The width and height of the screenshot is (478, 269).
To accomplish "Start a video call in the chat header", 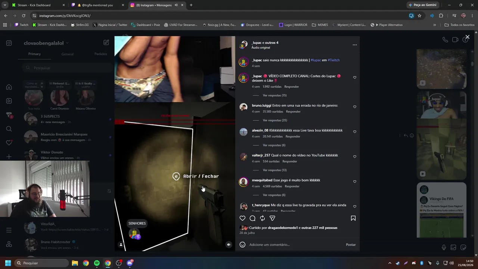I will coord(455,40).
